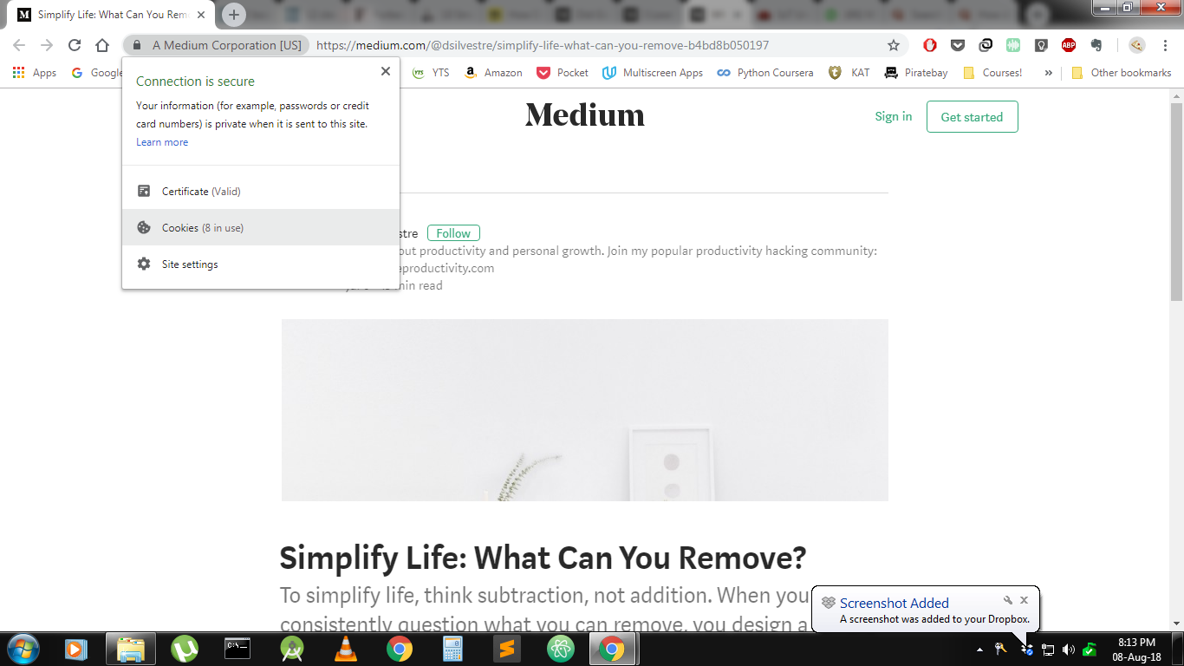This screenshot has width=1184, height=666.
Task: Open the Adblock Plus extension
Action: pos(1069,45)
